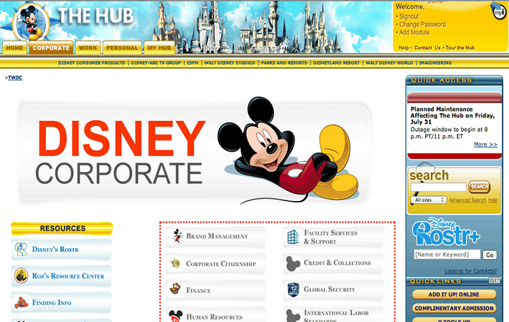
Task: Open the Facility Services & Support link
Action: (x=330, y=237)
